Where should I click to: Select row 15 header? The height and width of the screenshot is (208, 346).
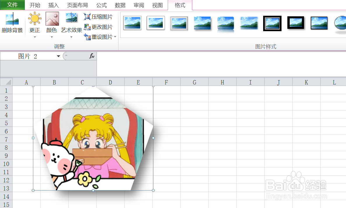6,204
